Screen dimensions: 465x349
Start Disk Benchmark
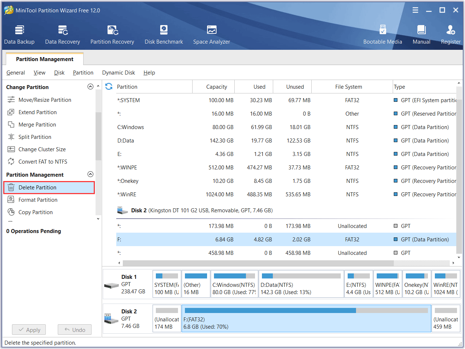pyautogui.click(x=164, y=35)
